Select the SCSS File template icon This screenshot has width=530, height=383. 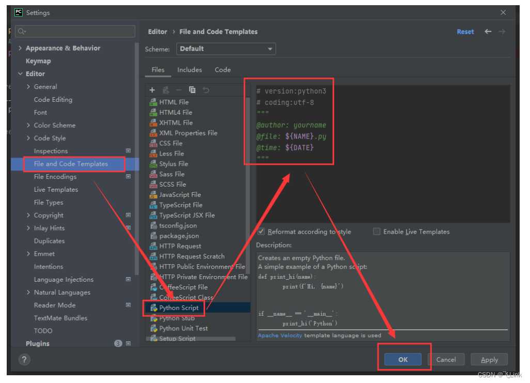[x=153, y=185]
